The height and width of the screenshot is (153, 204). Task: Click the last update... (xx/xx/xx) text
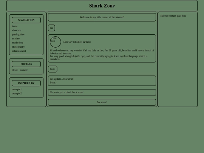(x=62, y=79)
